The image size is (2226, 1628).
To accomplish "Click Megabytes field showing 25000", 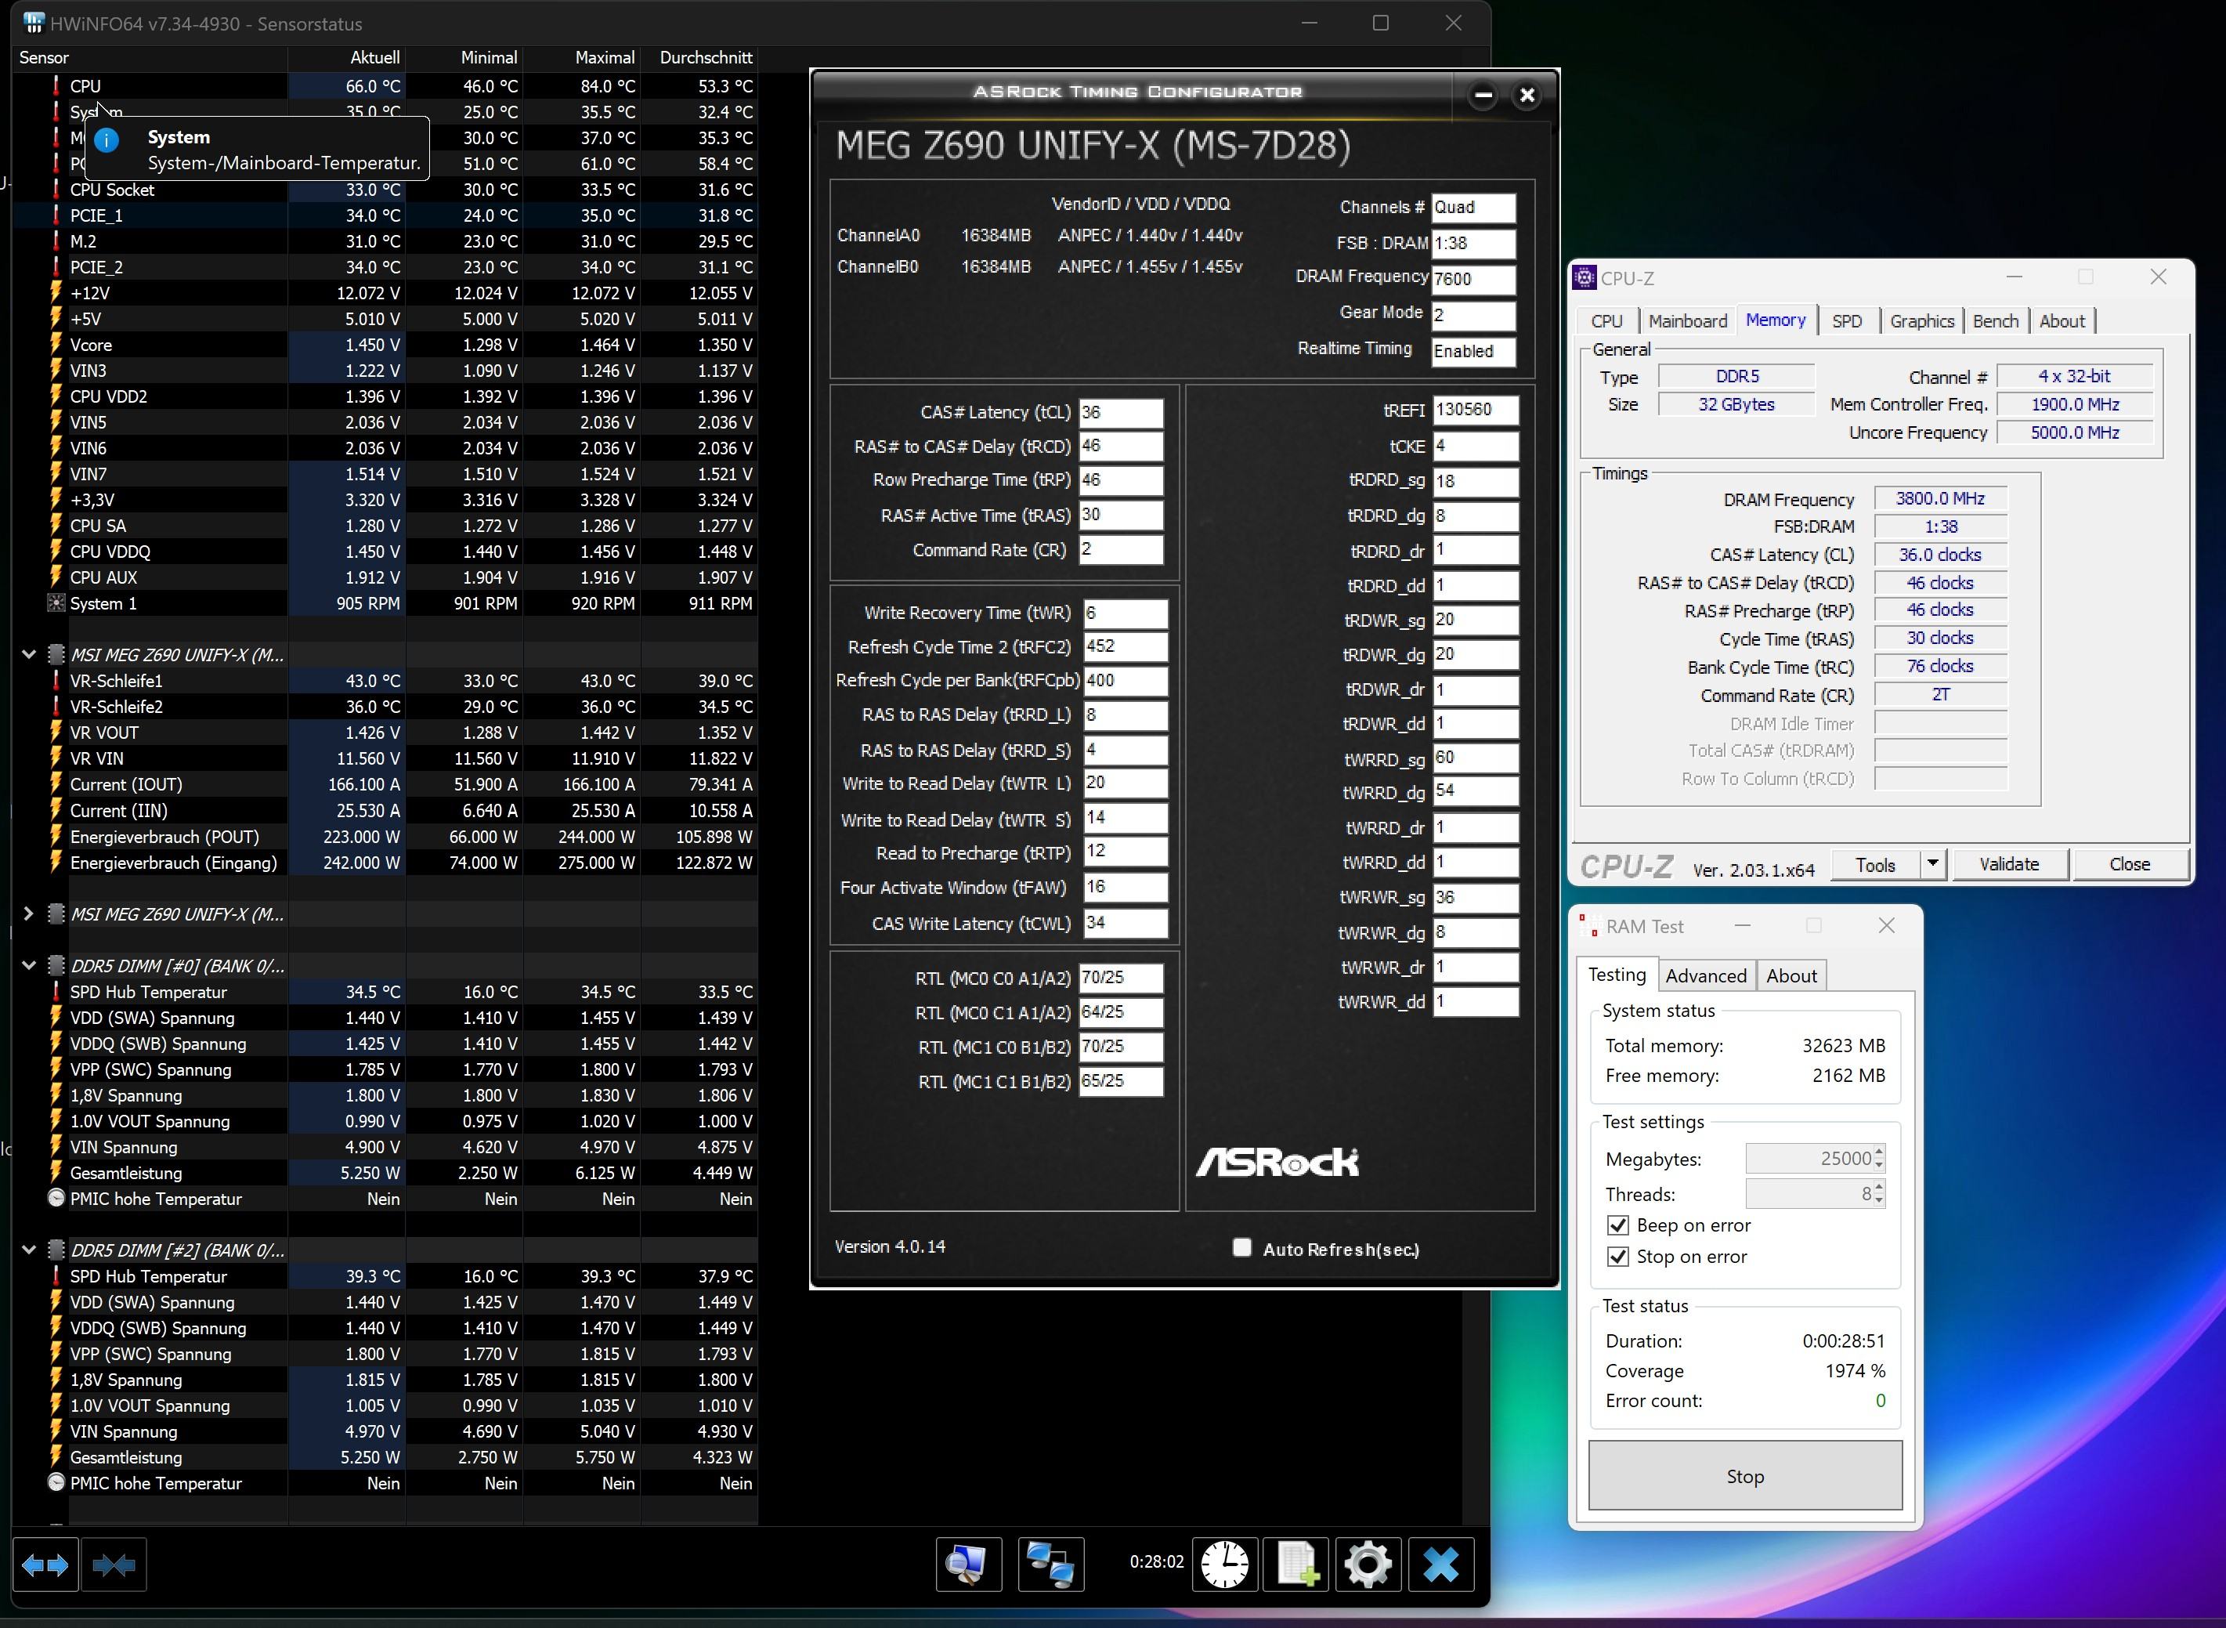I will coord(1809,1158).
